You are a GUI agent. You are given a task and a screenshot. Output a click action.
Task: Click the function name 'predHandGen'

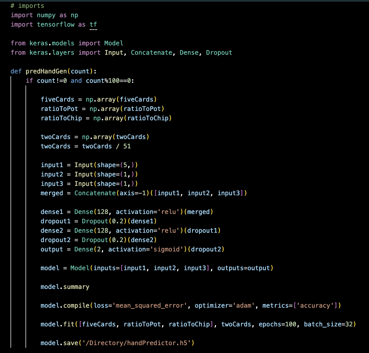(x=46, y=71)
